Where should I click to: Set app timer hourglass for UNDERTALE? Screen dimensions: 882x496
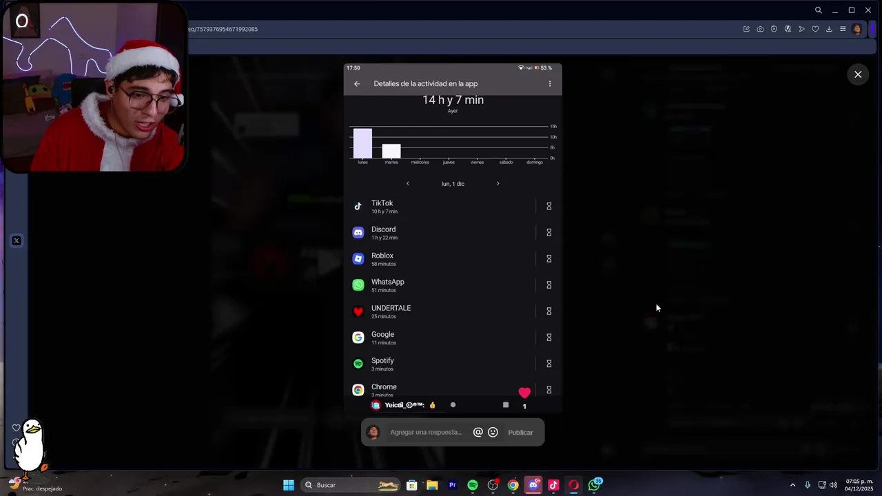(549, 311)
